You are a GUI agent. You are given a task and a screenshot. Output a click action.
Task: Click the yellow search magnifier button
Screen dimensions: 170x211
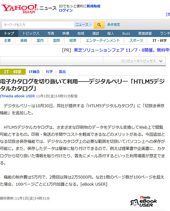pos(99,25)
